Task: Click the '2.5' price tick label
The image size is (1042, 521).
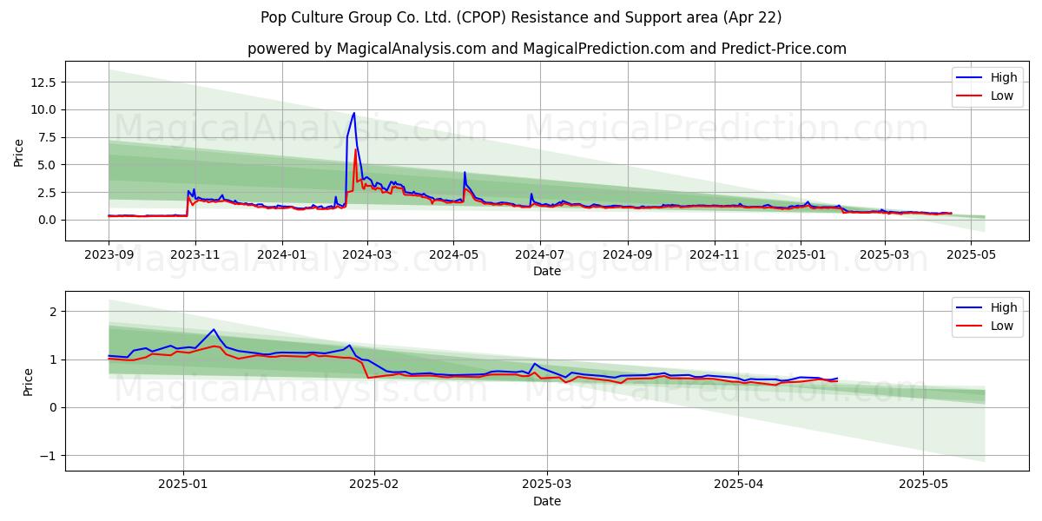Action: tap(48, 193)
